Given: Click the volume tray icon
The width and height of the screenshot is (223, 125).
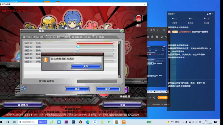Looking at the screenshot, I should (197, 122).
